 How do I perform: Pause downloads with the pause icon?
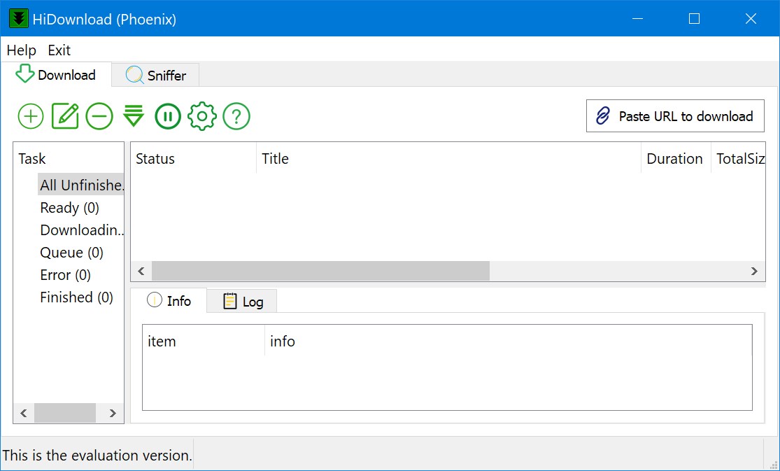(x=168, y=116)
